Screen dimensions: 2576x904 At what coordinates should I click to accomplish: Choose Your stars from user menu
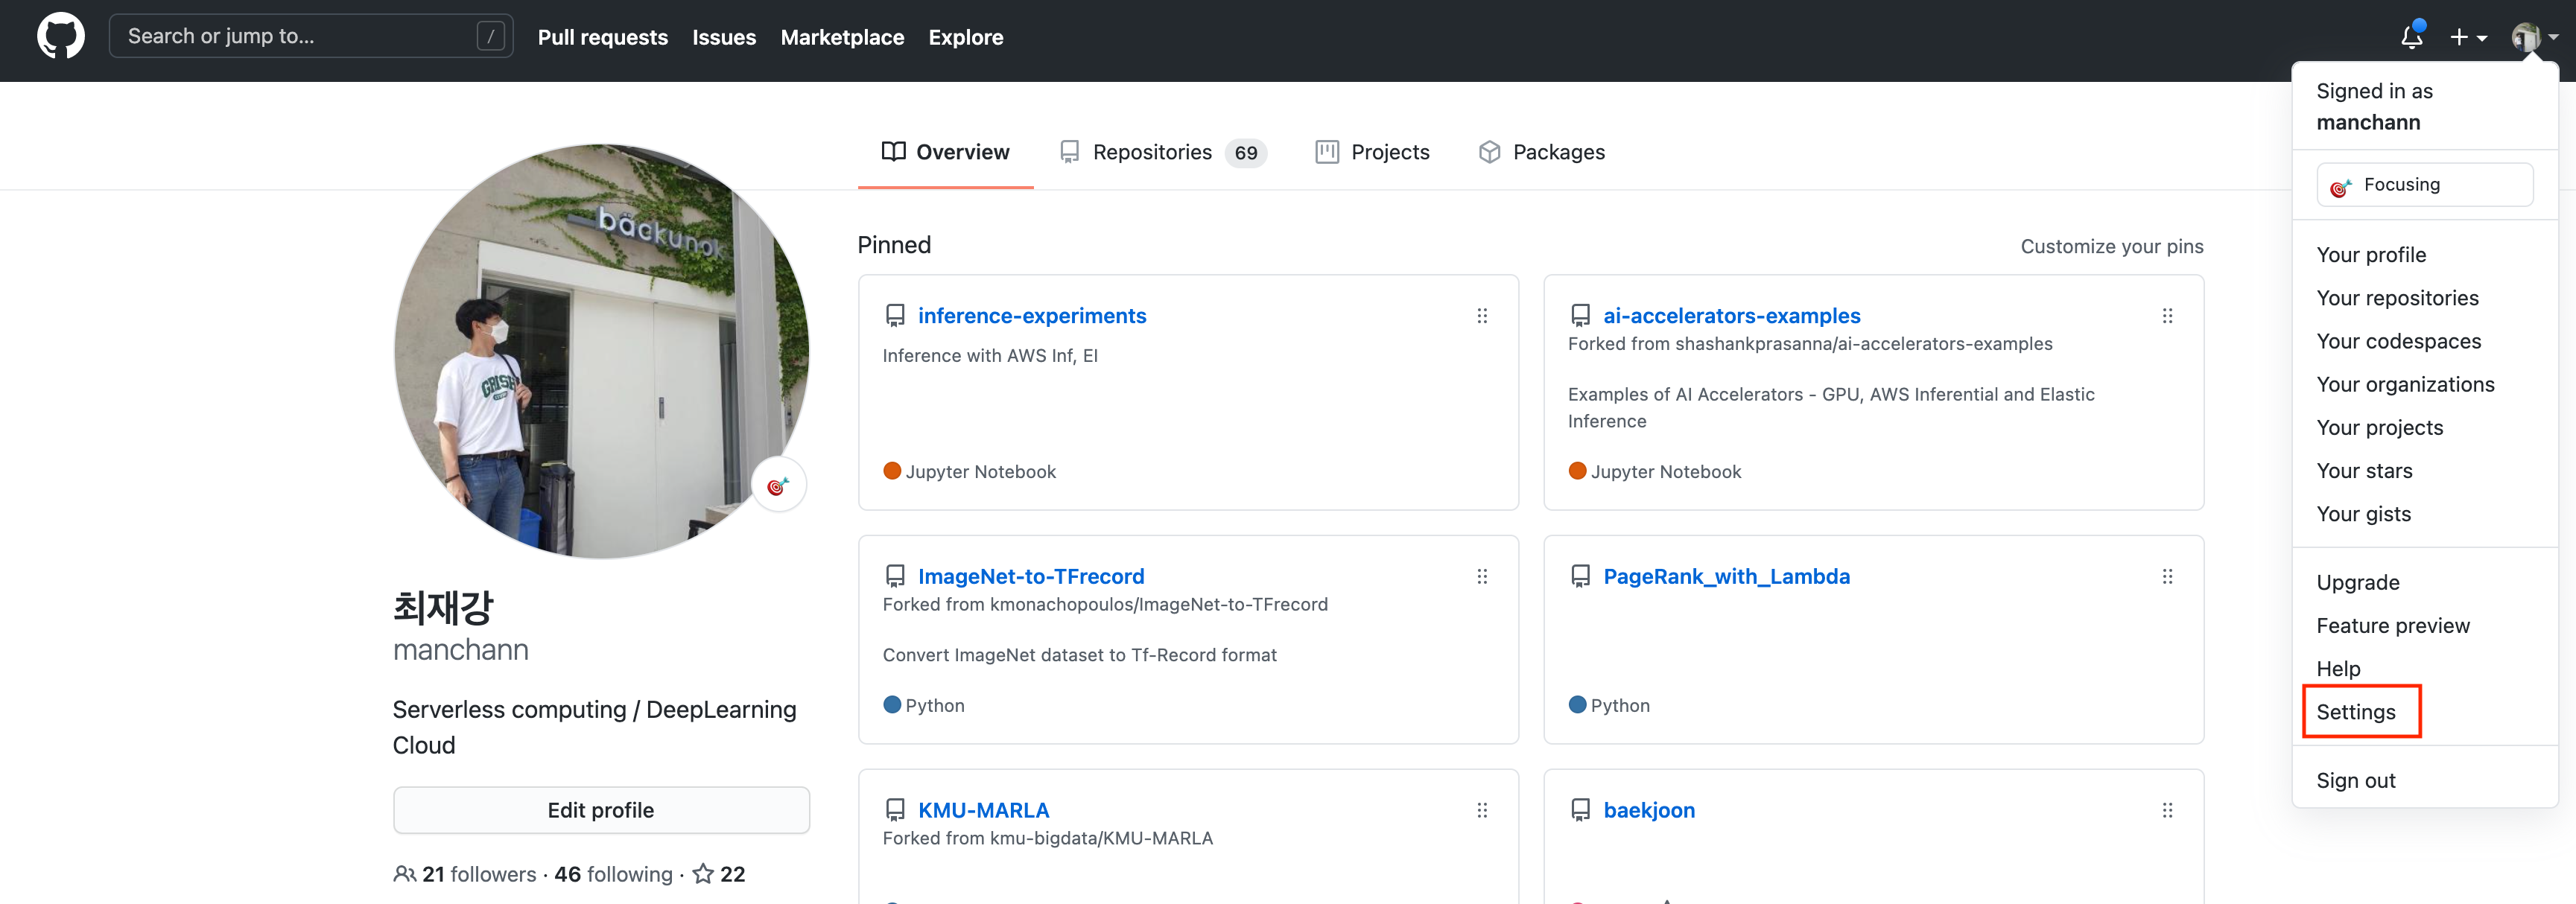[x=2364, y=471]
